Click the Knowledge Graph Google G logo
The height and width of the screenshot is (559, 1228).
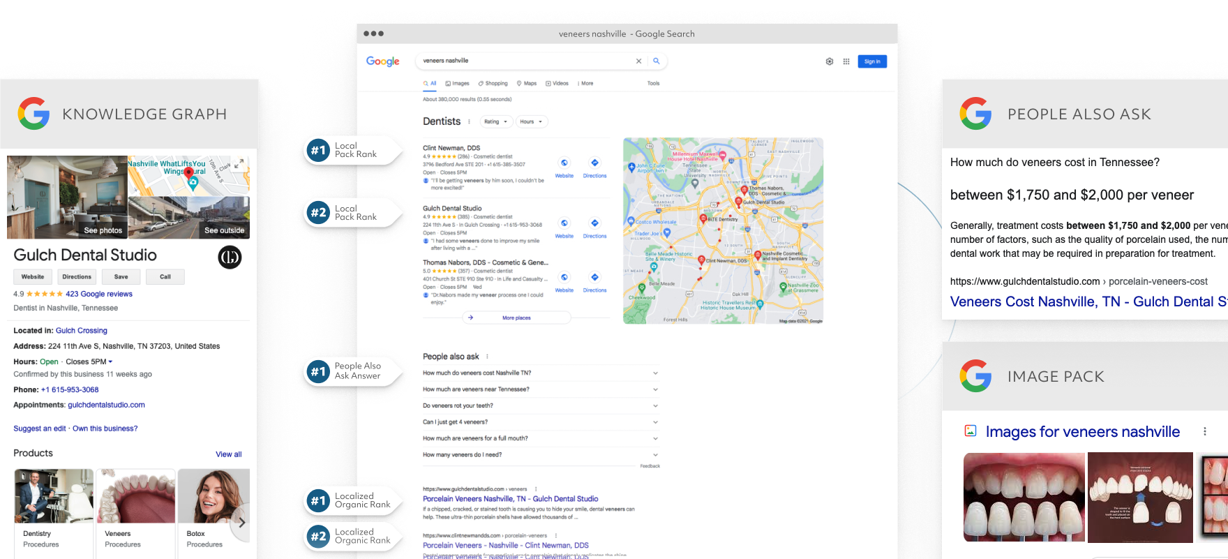(33, 114)
